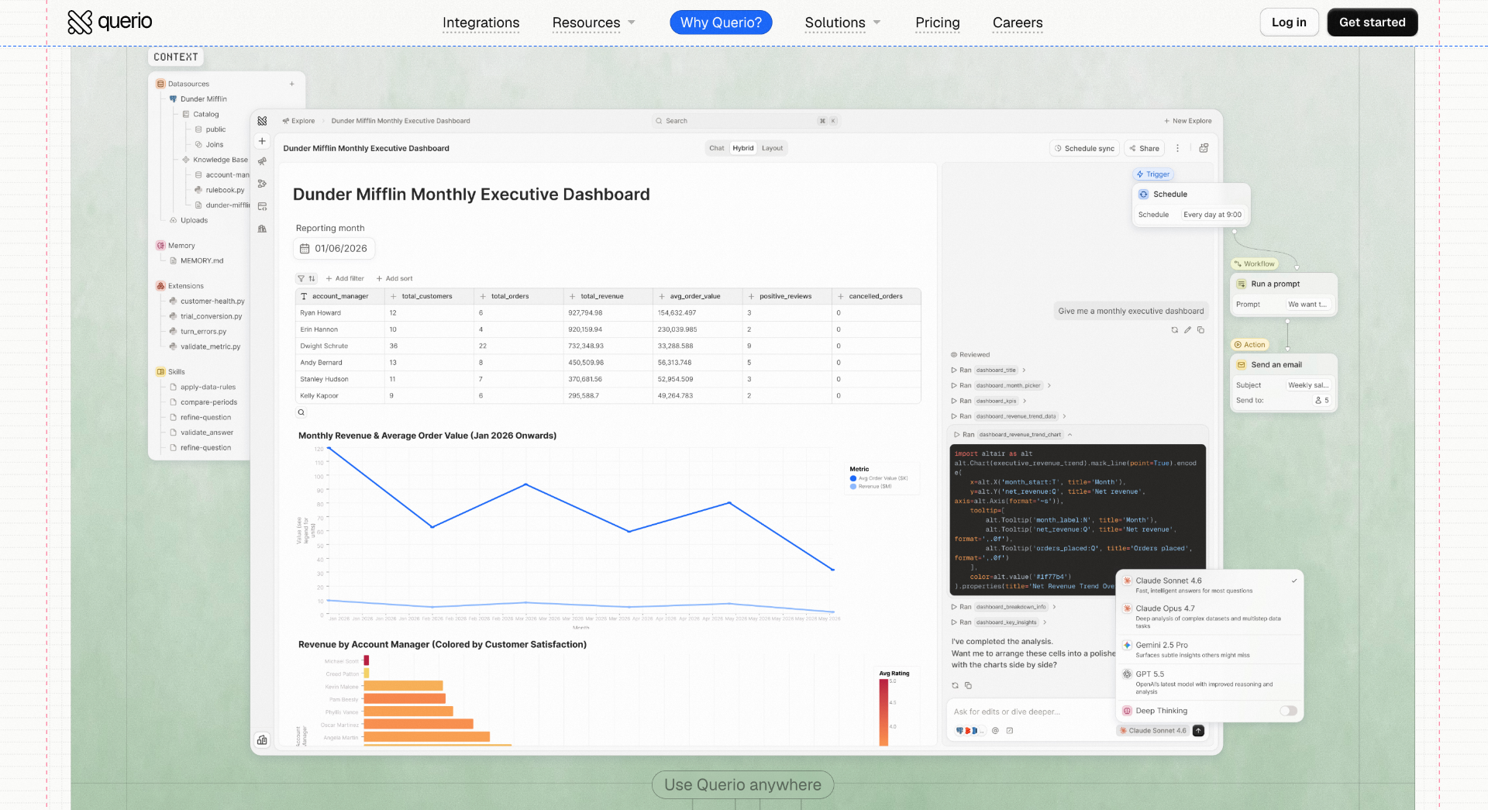Click the plus icon in app sidebar
The image size is (1488, 810).
[x=262, y=141]
